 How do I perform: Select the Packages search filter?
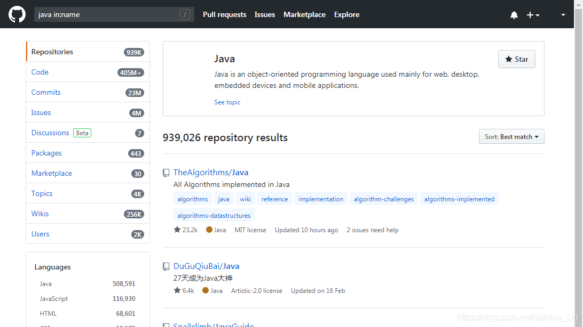point(88,153)
